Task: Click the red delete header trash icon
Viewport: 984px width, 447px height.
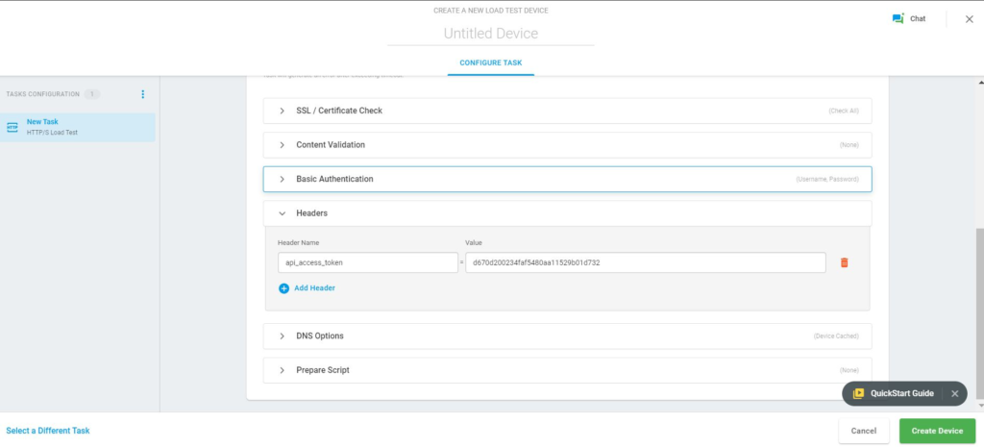Action: coord(845,262)
